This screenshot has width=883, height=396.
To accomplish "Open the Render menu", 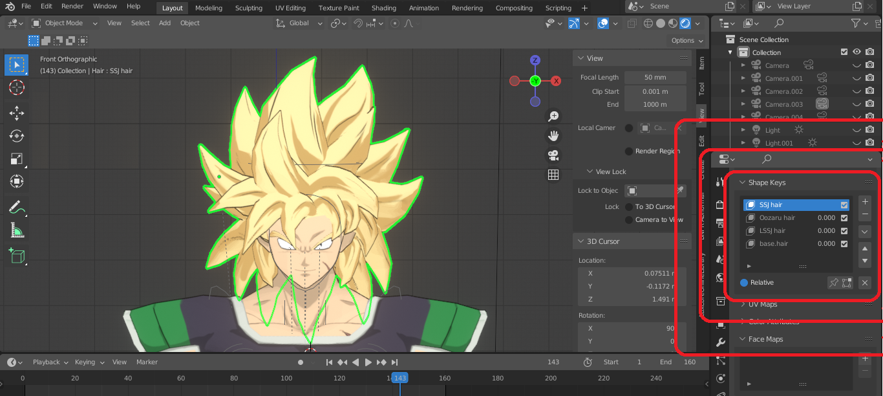I will click(x=72, y=6).
